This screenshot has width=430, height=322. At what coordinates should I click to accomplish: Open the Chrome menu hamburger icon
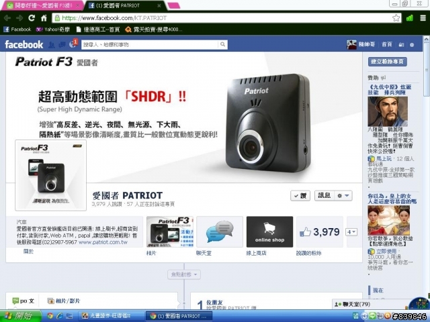(423, 18)
